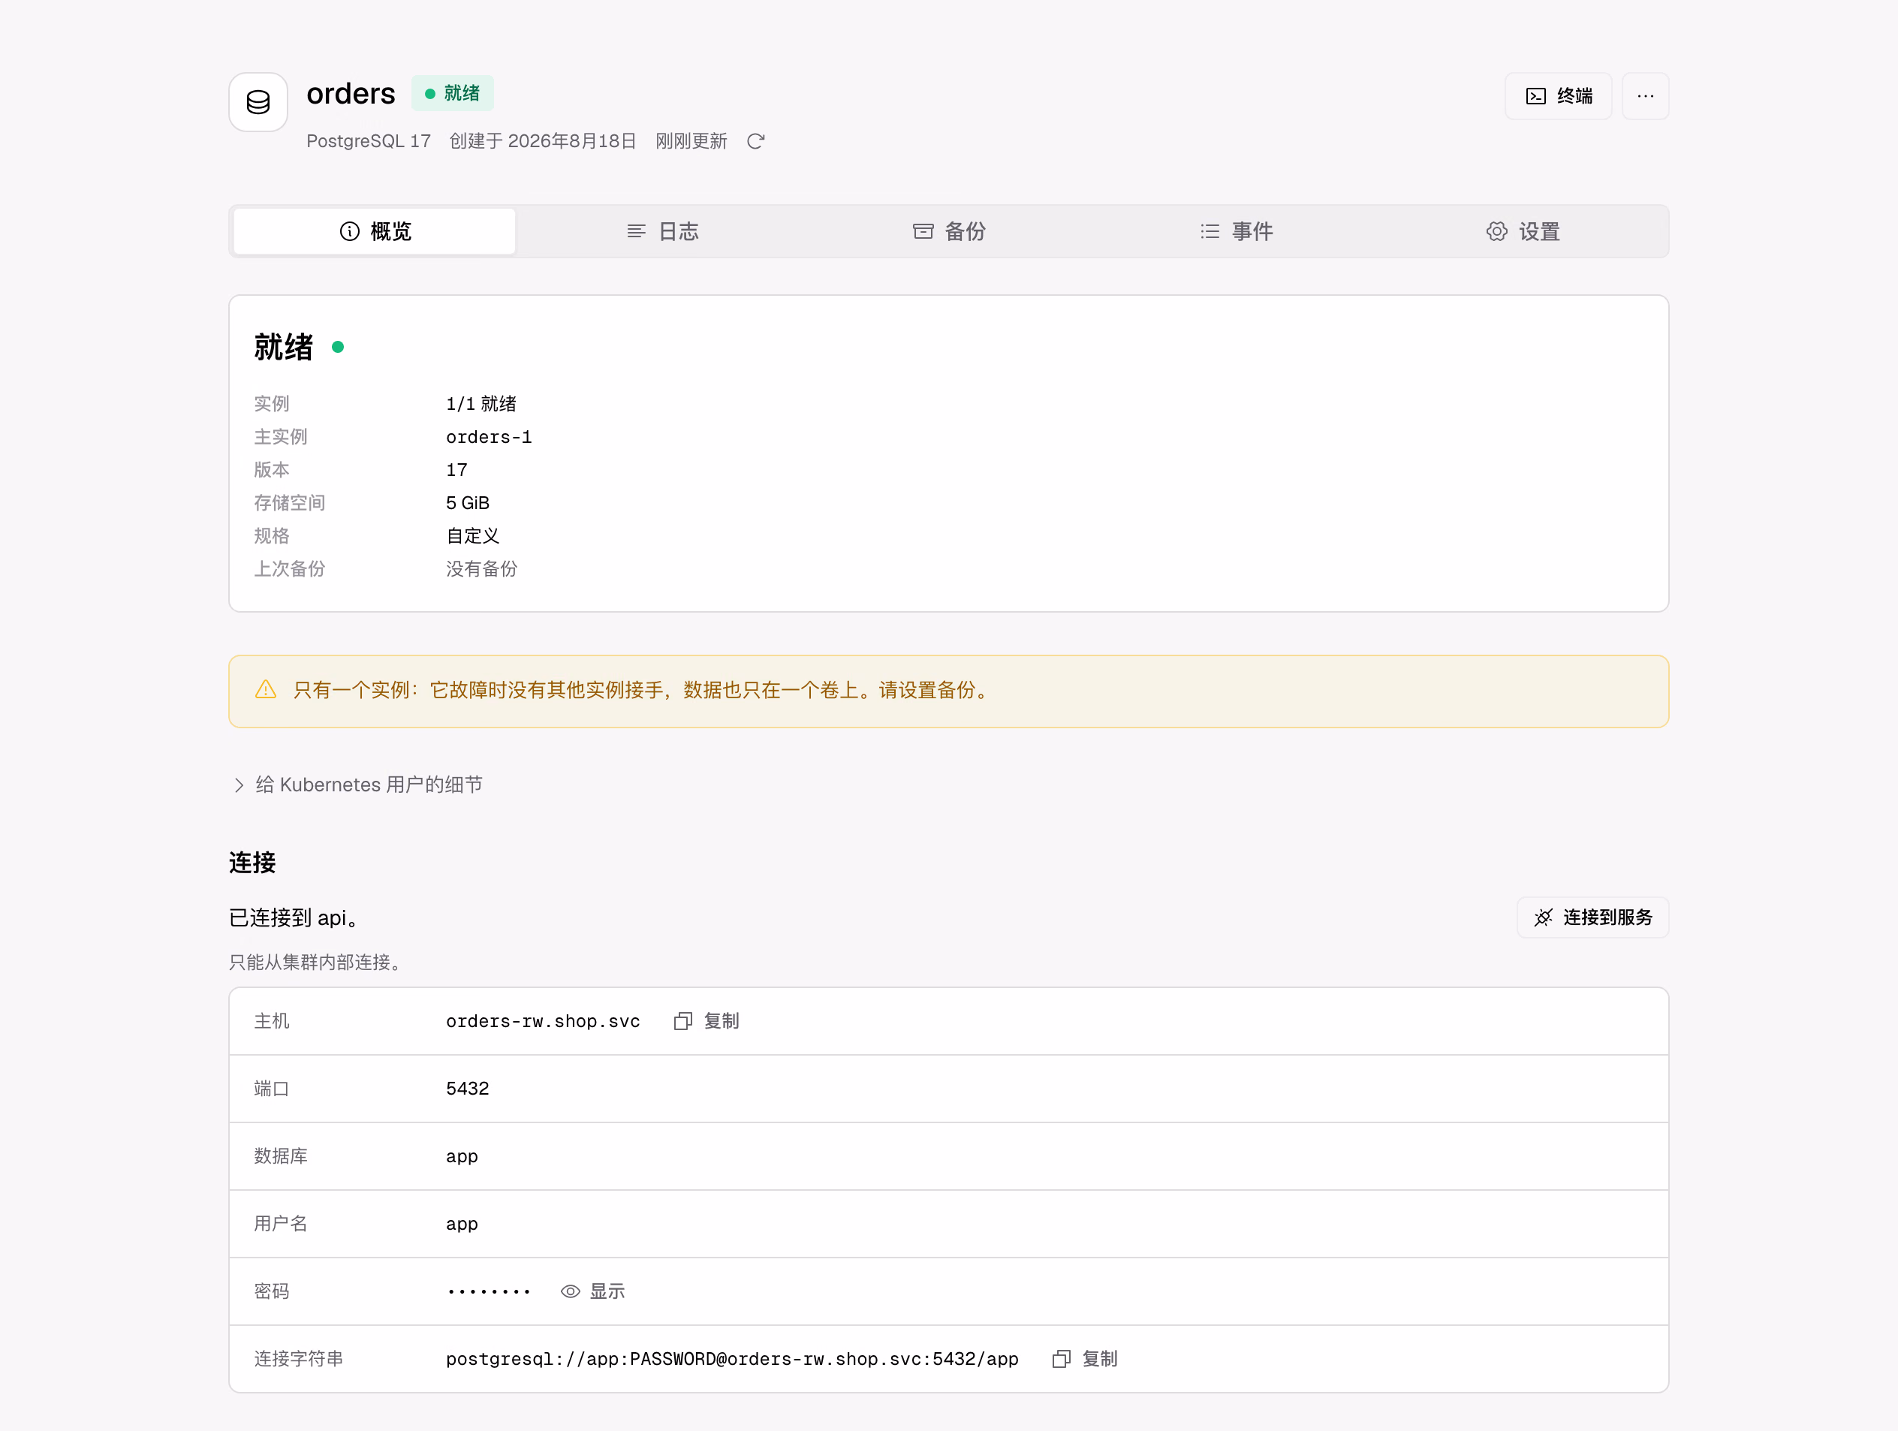Copy the connection string
Screen dimensions: 1898x1431
tap(1085, 1359)
